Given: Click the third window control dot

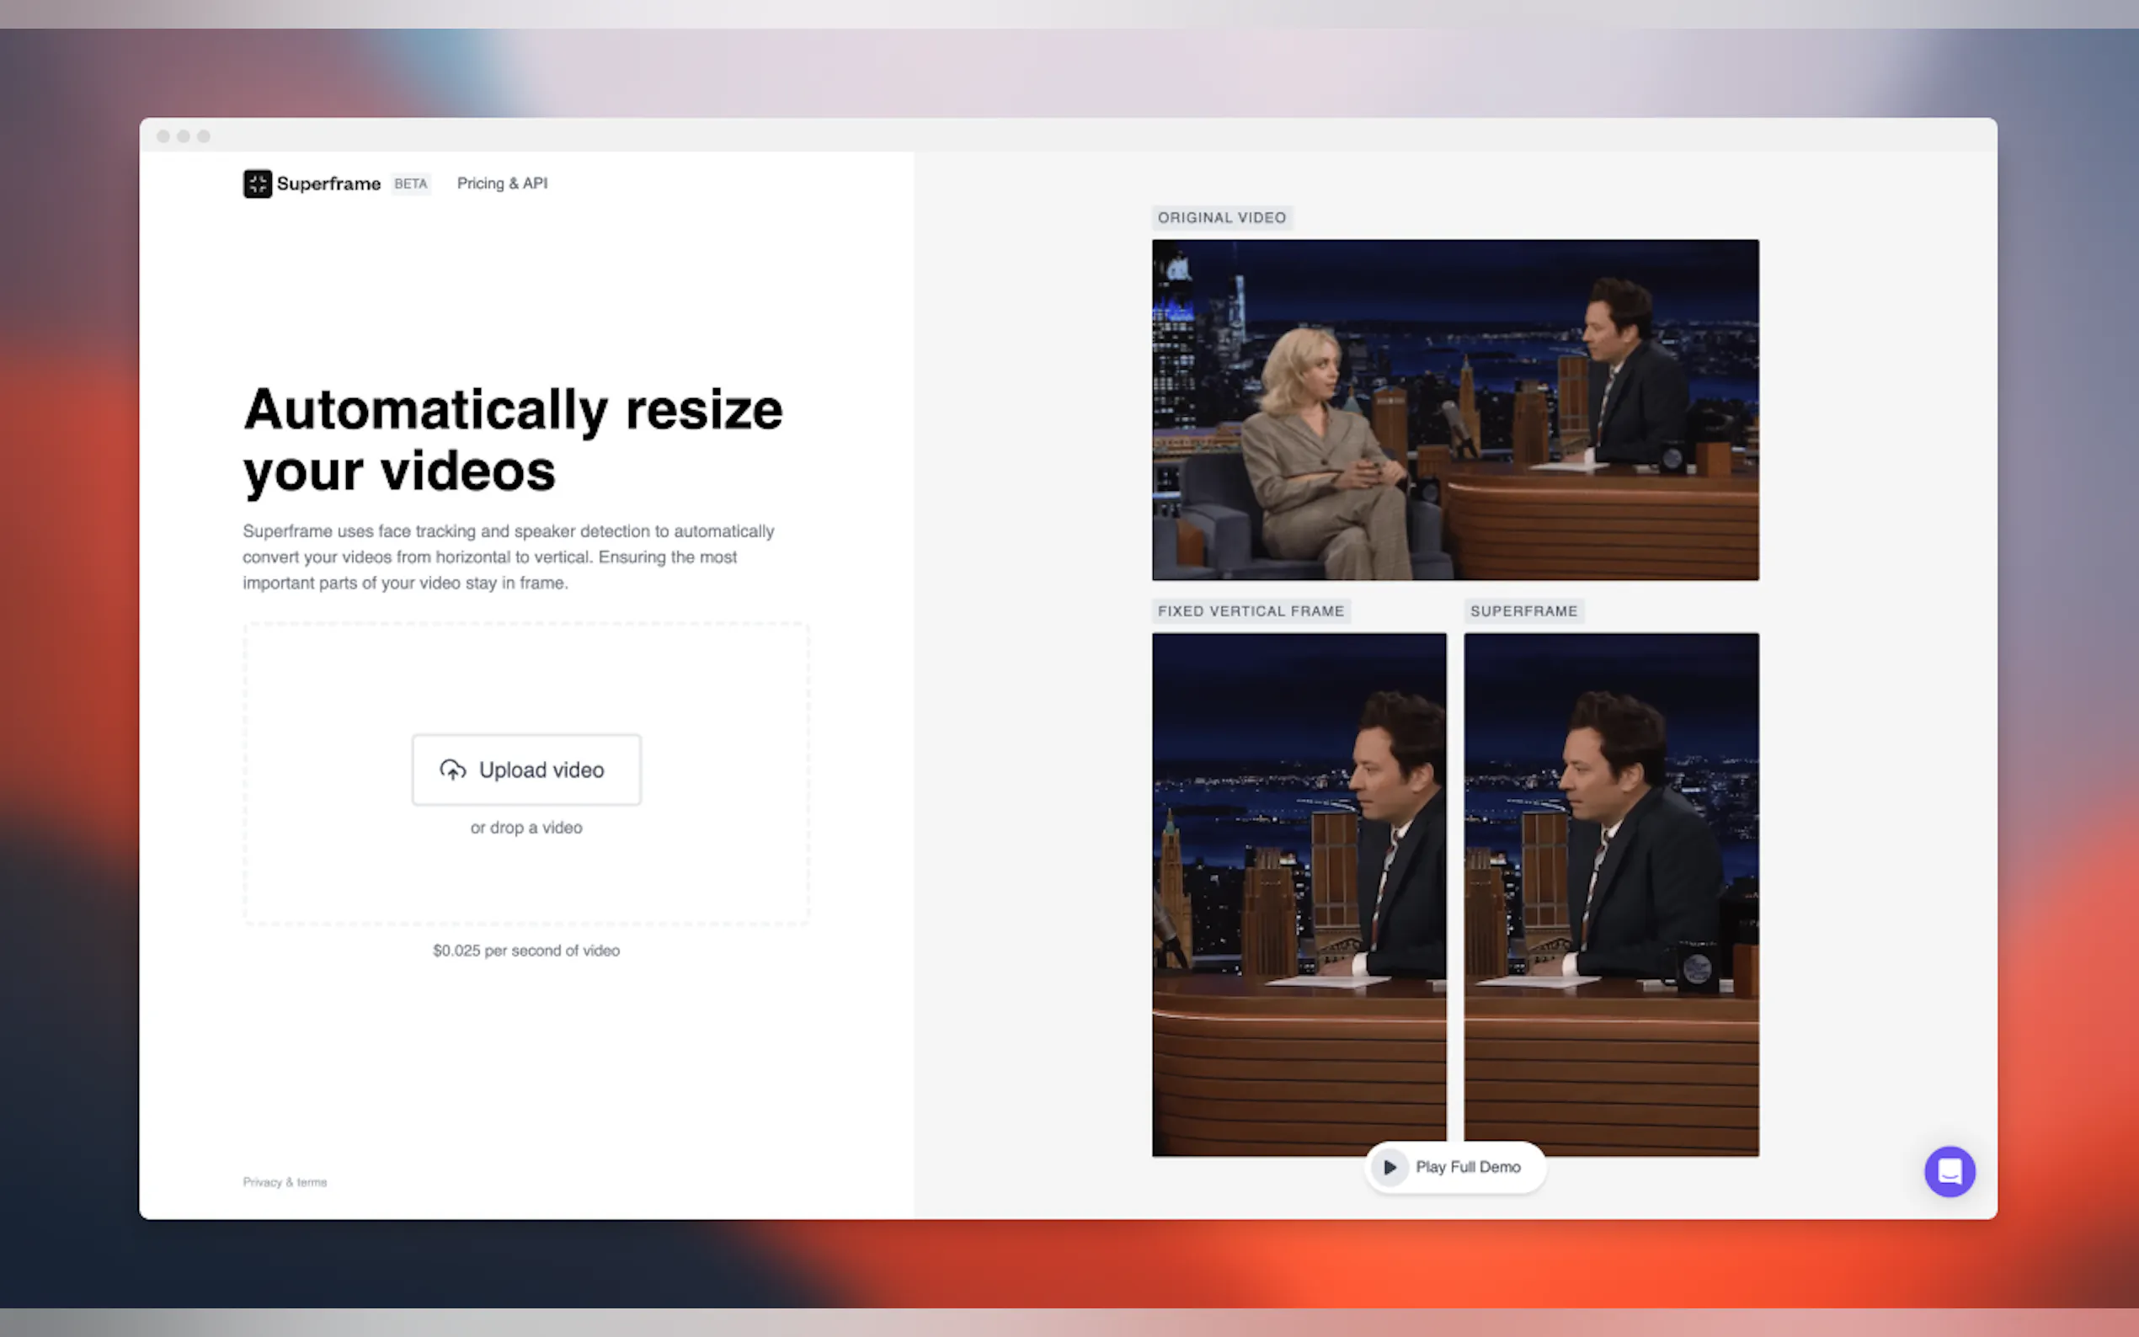Looking at the screenshot, I should click(205, 136).
